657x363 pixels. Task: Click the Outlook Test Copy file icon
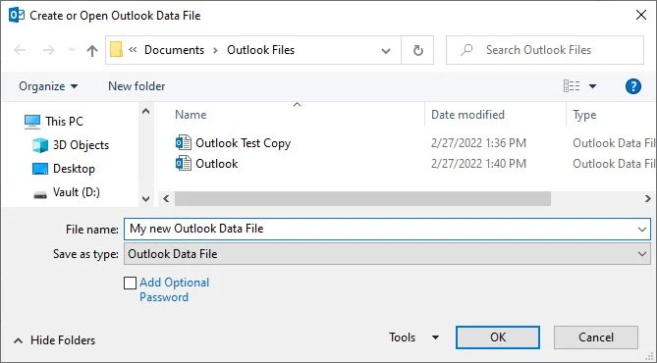pos(184,143)
